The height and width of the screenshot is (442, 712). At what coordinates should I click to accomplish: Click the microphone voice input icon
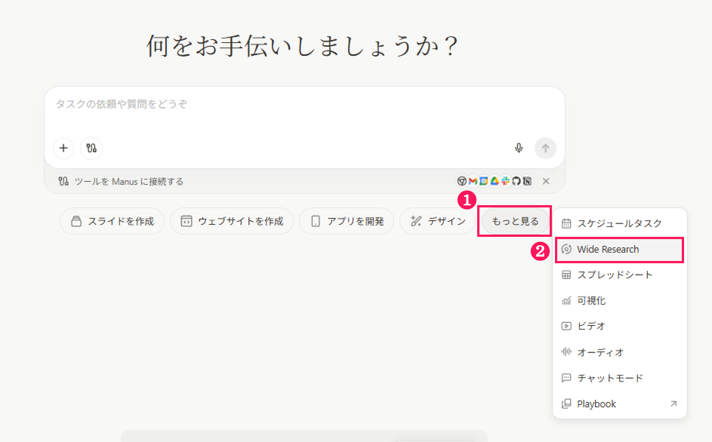point(519,148)
